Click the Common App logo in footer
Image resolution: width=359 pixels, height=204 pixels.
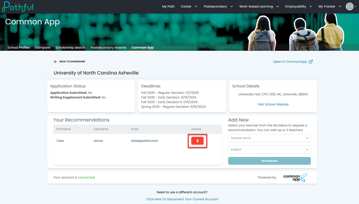295,178
